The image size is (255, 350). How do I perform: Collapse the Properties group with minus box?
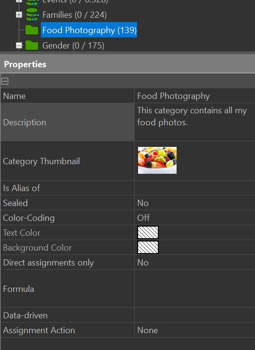[x=5, y=81]
